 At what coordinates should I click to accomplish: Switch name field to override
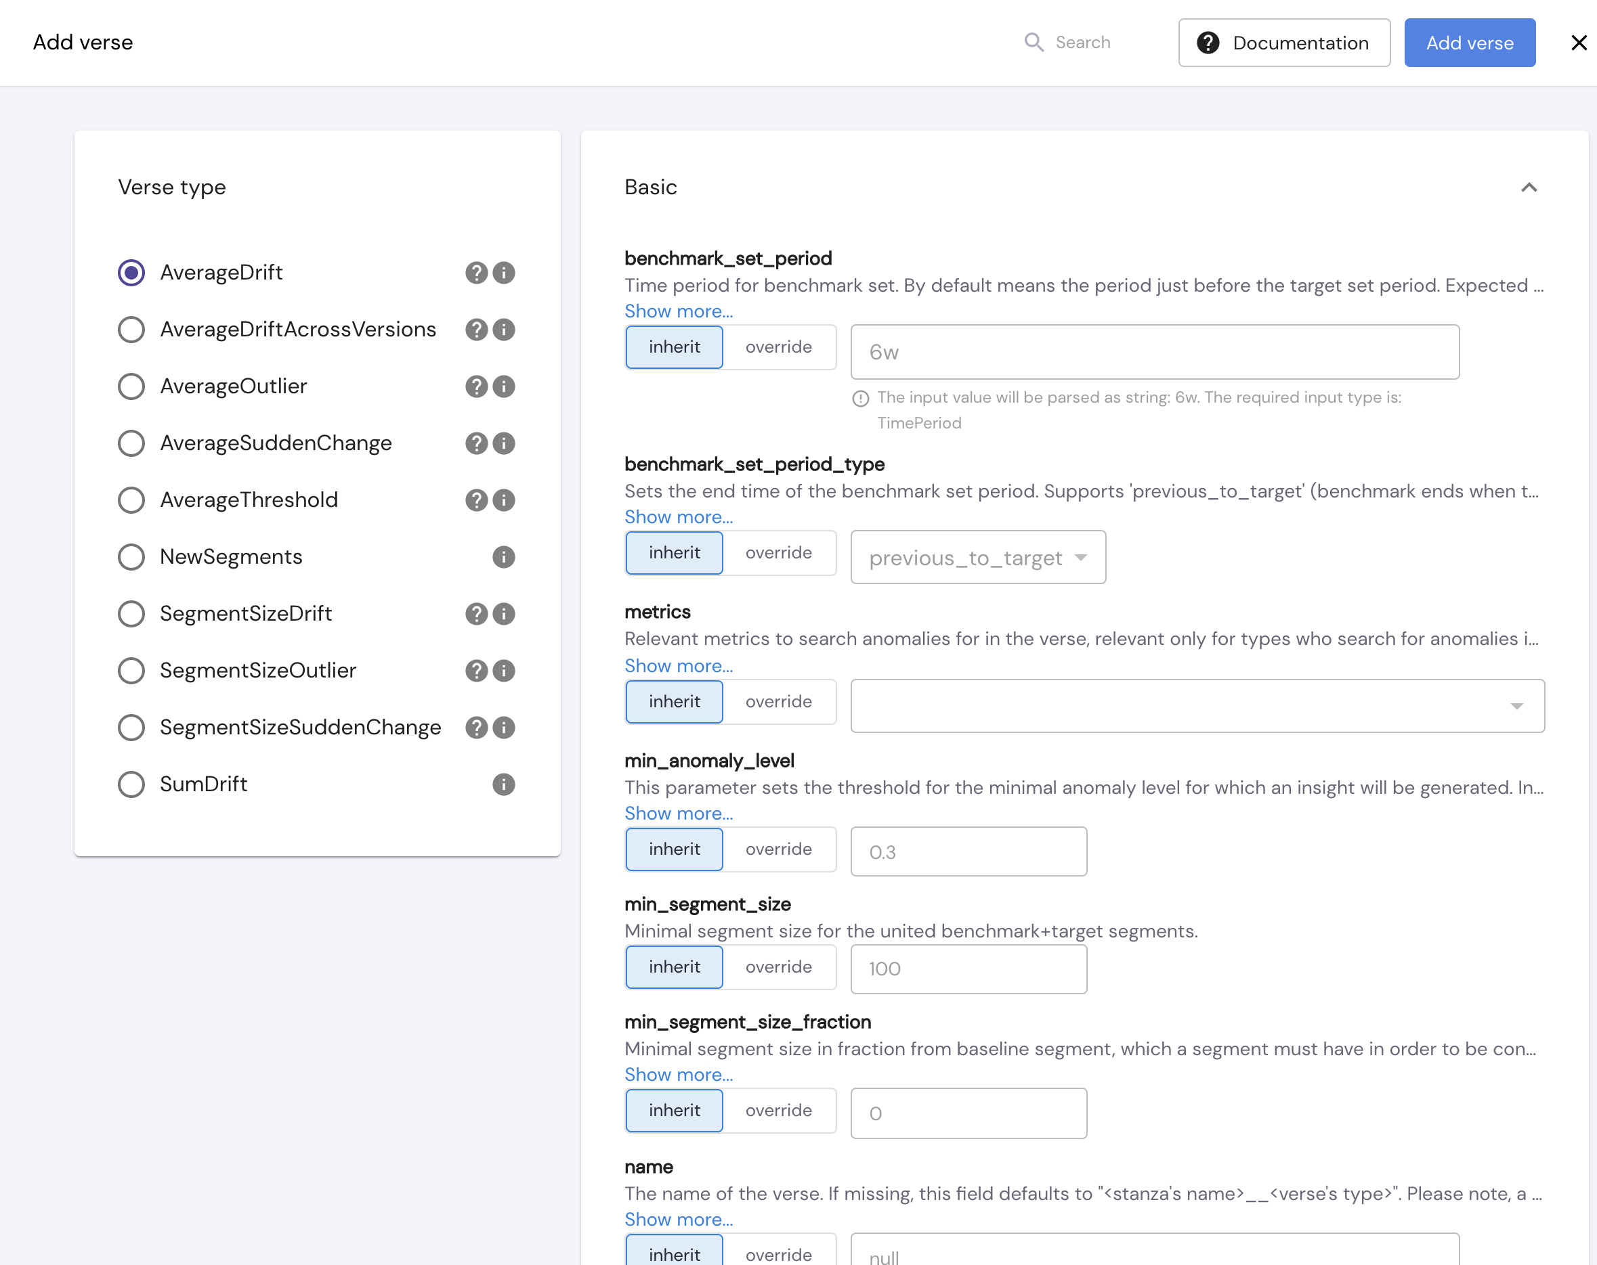[x=778, y=1254]
